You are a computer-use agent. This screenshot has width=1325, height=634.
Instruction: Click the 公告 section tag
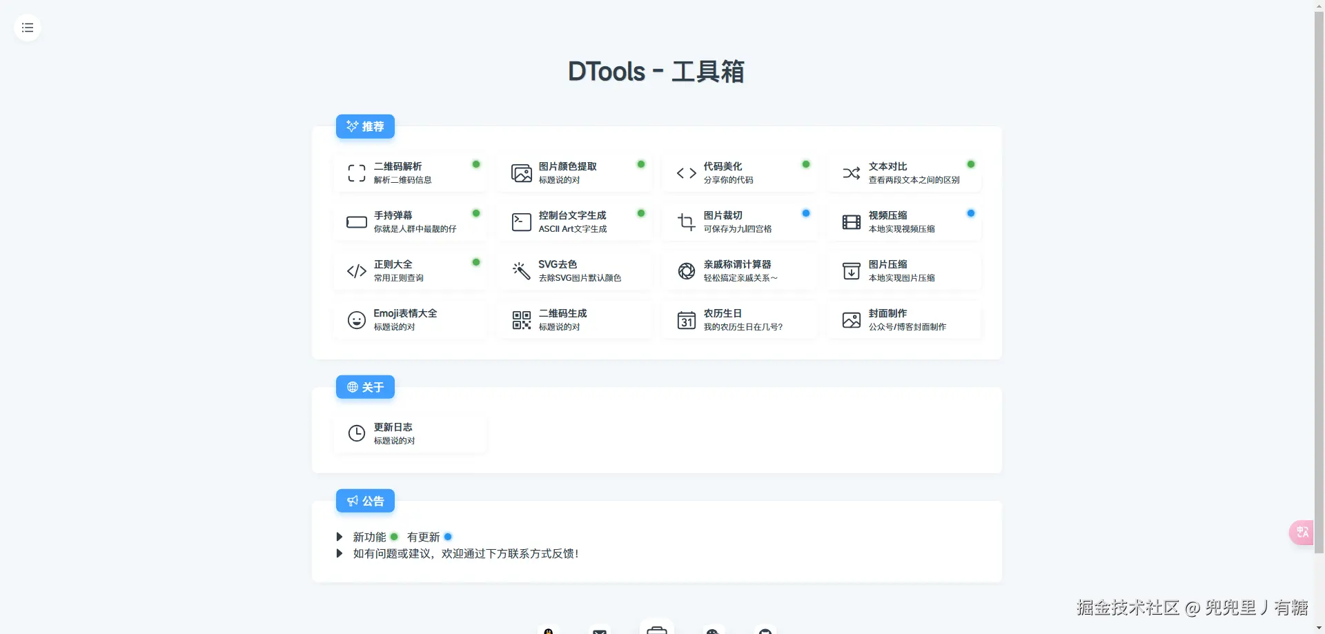(365, 501)
